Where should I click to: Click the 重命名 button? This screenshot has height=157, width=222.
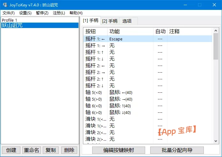coord(32,150)
